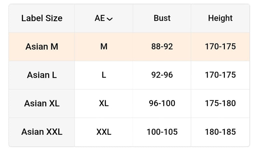The width and height of the screenshot is (260, 148).
Task: Click the L size cell under AE
Action: [104, 75]
